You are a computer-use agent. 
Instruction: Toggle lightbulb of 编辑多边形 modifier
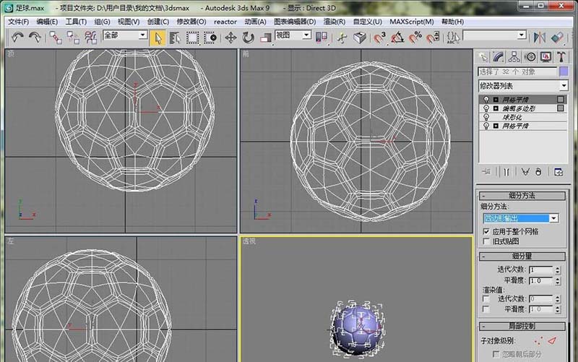(486, 108)
